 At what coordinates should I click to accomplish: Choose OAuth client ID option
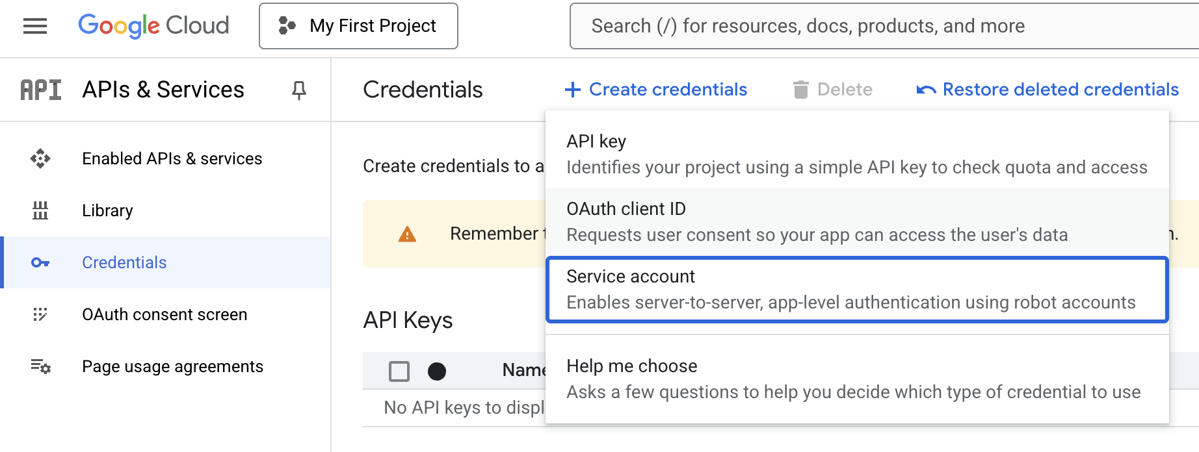click(857, 222)
